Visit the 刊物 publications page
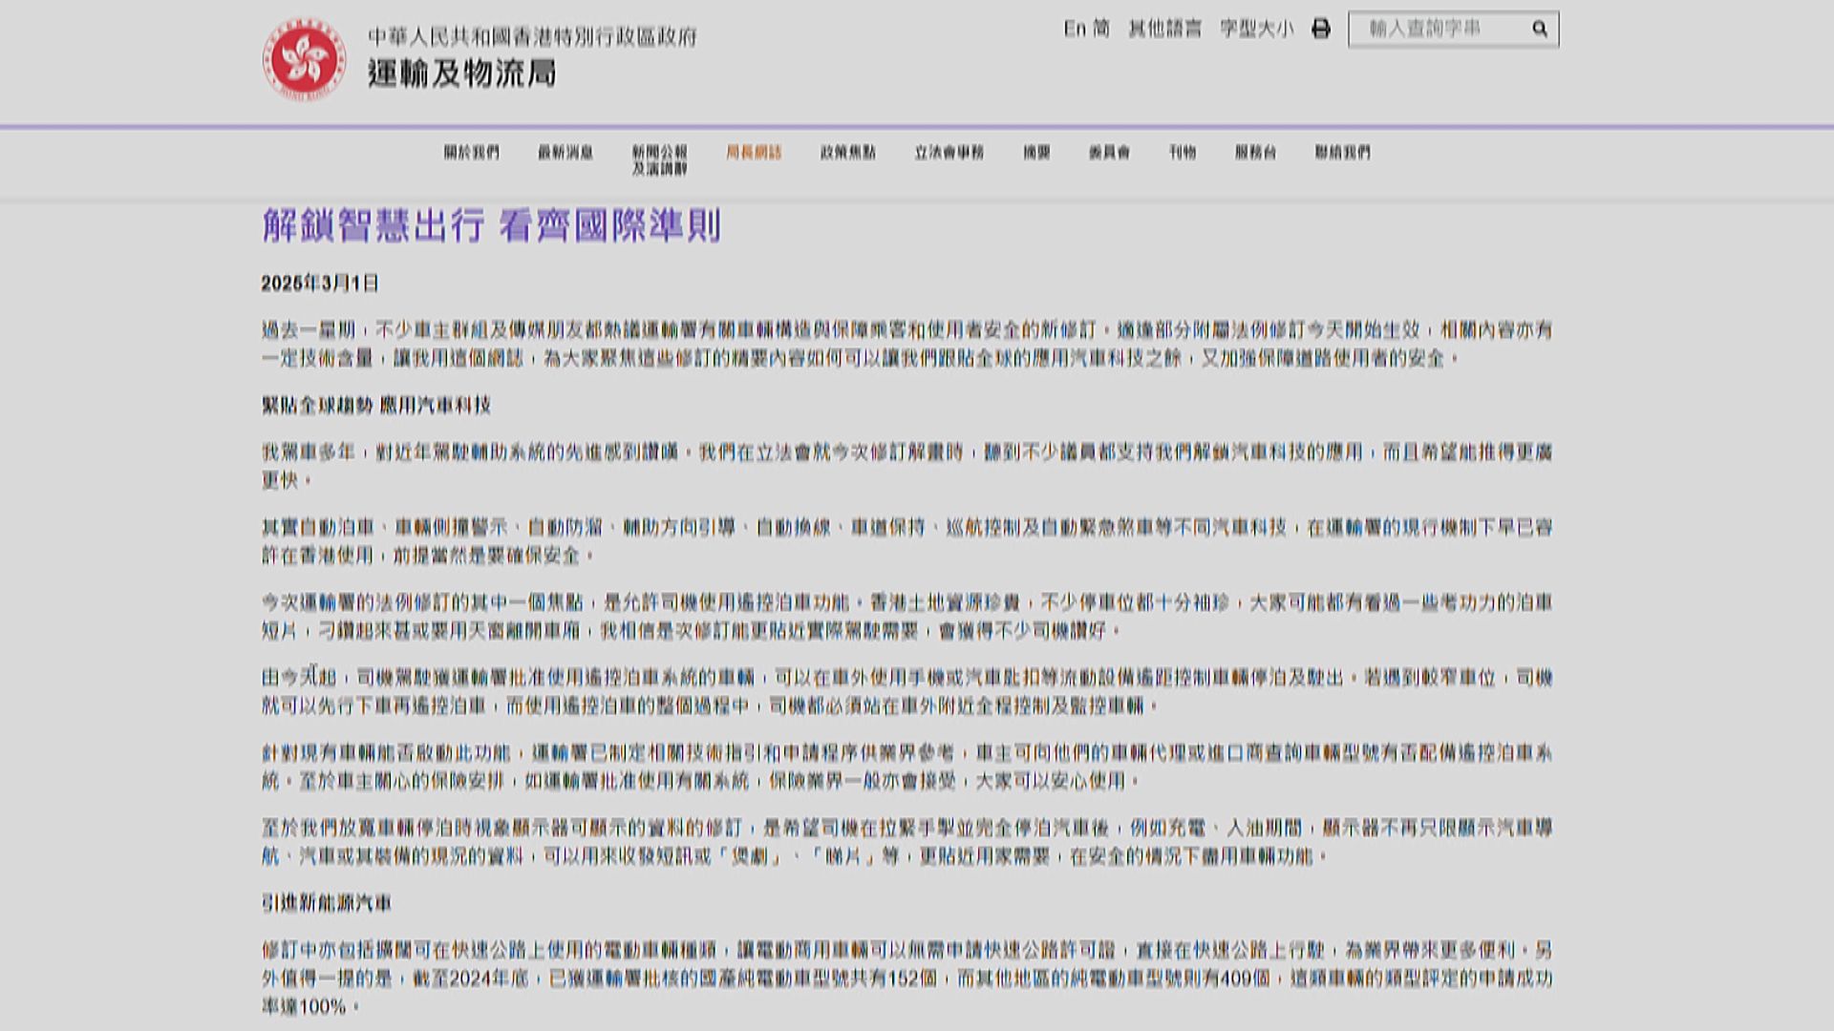1834x1031 pixels. 1182,150
